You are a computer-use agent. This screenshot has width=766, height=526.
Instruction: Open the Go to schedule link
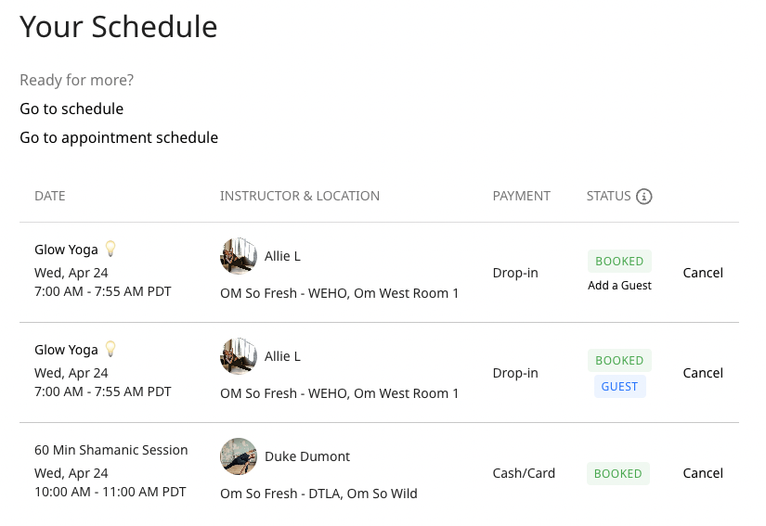click(71, 109)
